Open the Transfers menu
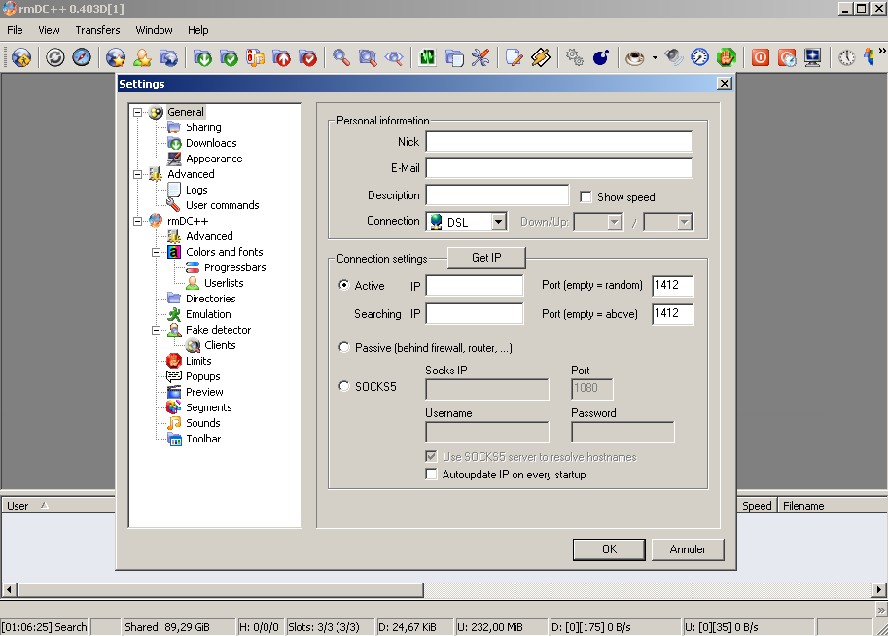This screenshot has height=636, width=888. 97,30
